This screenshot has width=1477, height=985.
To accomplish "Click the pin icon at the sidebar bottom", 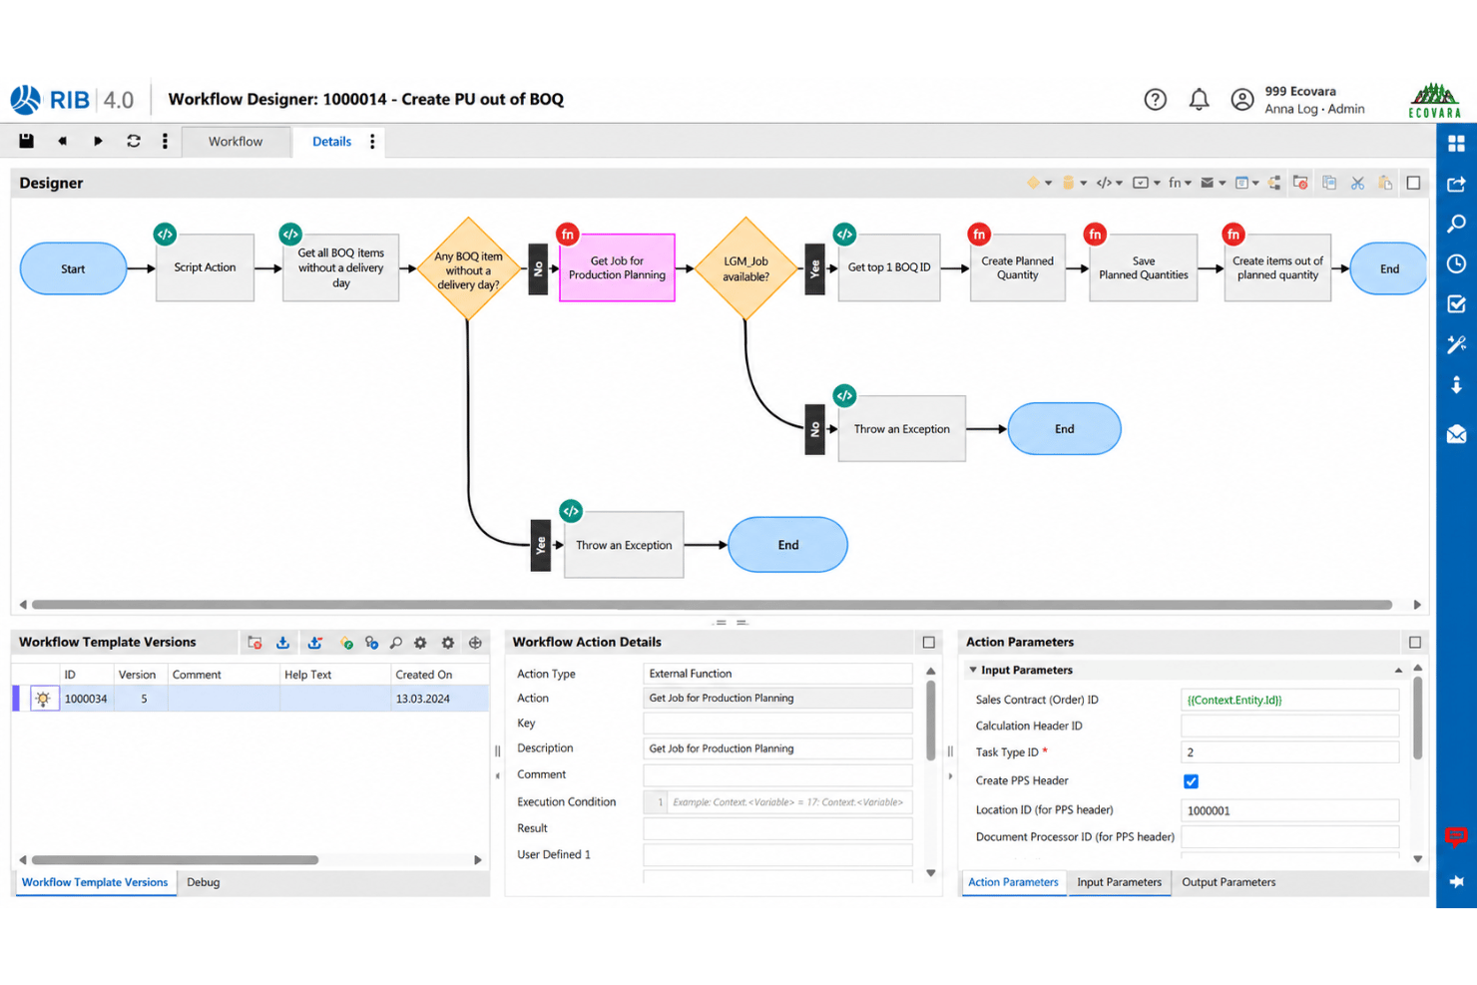I will click(1456, 881).
